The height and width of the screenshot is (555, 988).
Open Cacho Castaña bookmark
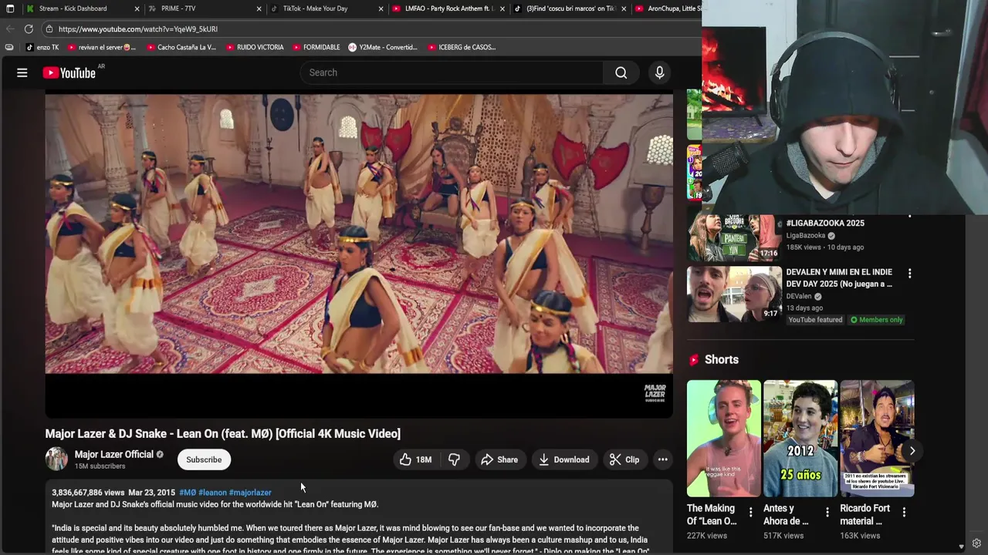[x=181, y=47]
